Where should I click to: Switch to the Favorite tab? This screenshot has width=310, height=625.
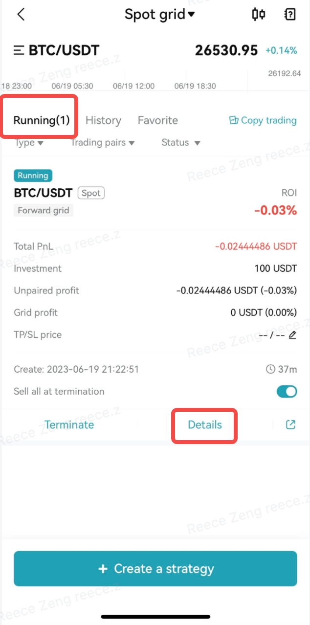[x=157, y=120]
